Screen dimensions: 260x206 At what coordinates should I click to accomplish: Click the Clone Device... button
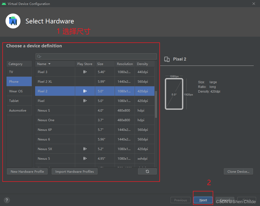(238, 171)
